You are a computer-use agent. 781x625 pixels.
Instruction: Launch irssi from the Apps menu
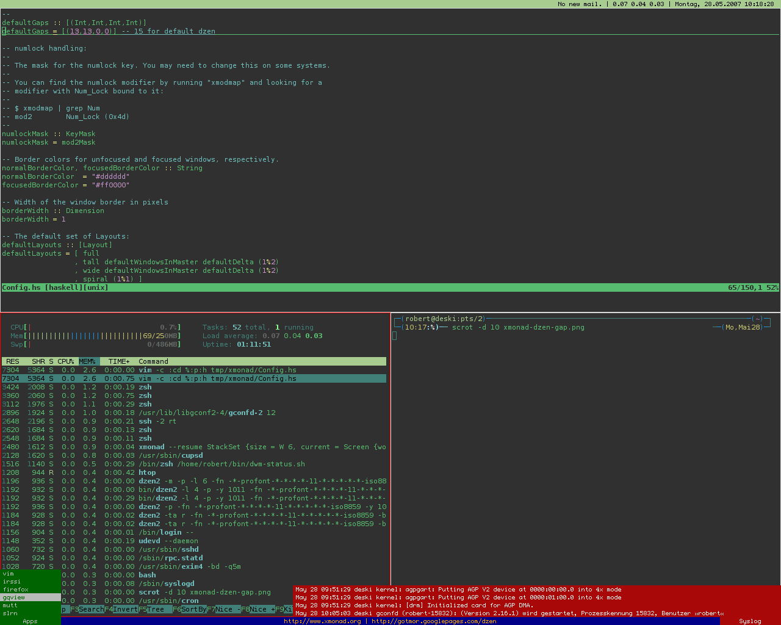12,582
